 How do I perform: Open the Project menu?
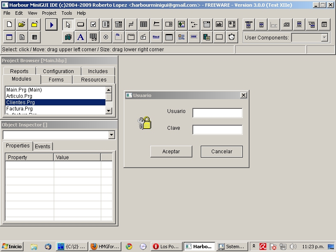point(49,13)
